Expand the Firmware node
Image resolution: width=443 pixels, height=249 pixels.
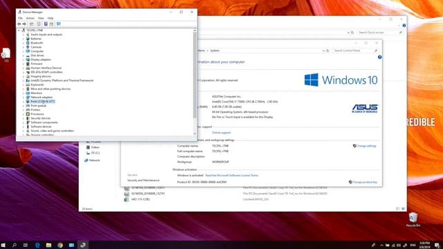pyautogui.click(x=24, y=64)
